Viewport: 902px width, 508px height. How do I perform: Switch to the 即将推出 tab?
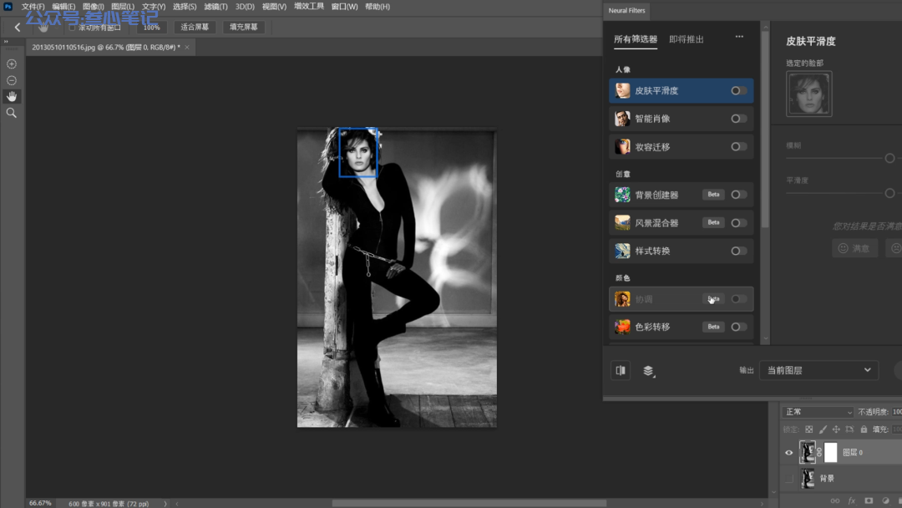(x=687, y=39)
